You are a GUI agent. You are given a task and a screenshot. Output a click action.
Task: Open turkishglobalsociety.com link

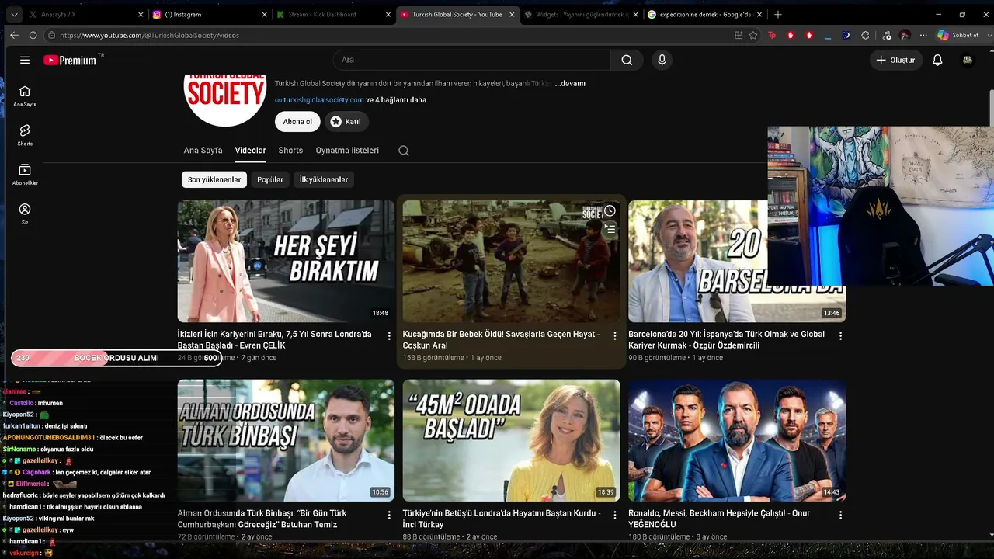click(x=323, y=100)
